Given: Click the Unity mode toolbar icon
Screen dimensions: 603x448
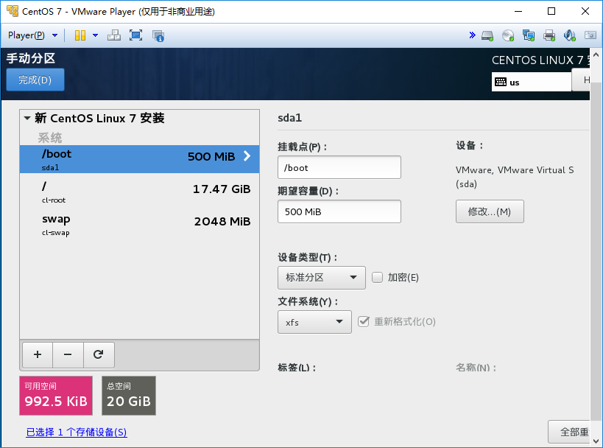Looking at the screenshot, I should coord(158,36).
